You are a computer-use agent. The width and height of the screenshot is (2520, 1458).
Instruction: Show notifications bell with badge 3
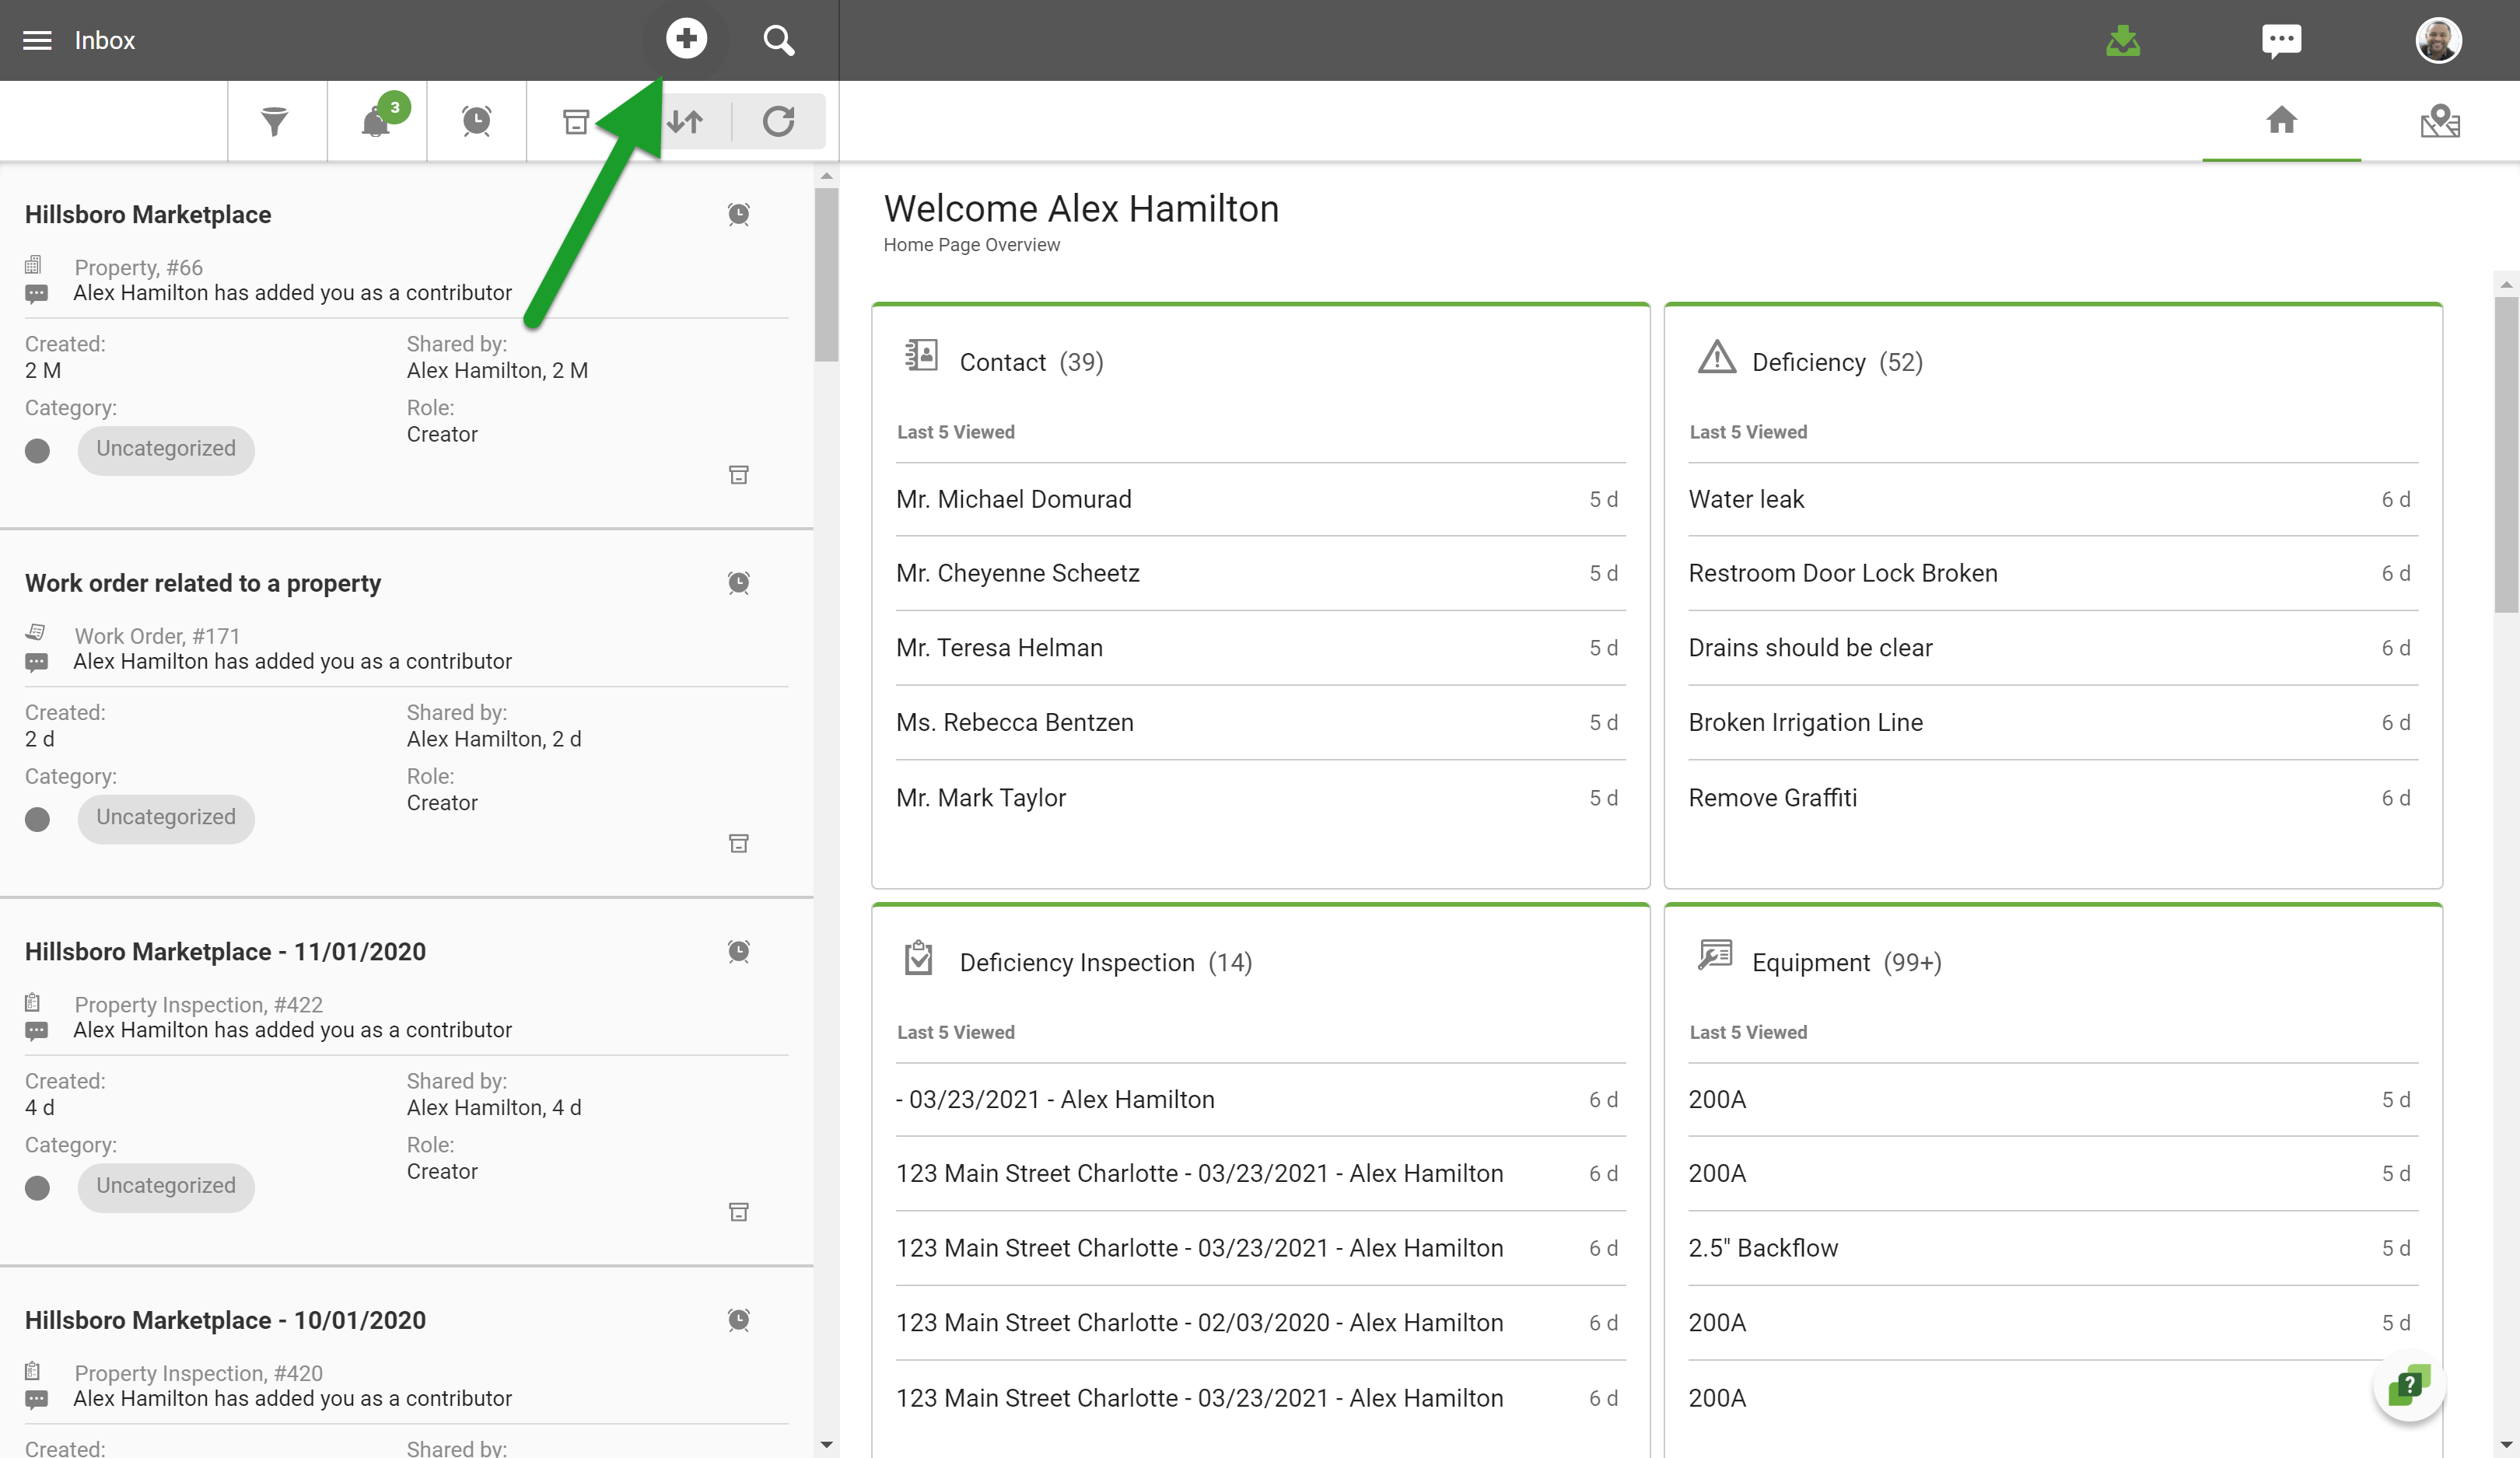click(x=376, y=121)
